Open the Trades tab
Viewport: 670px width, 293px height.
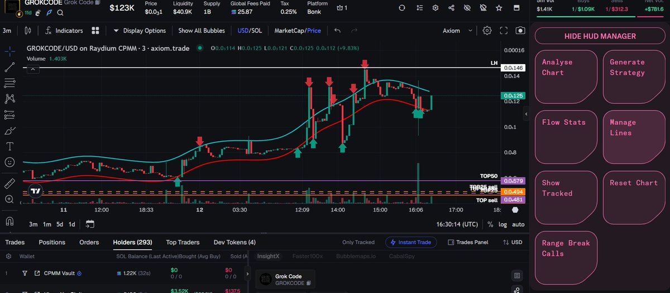[15, 242]
